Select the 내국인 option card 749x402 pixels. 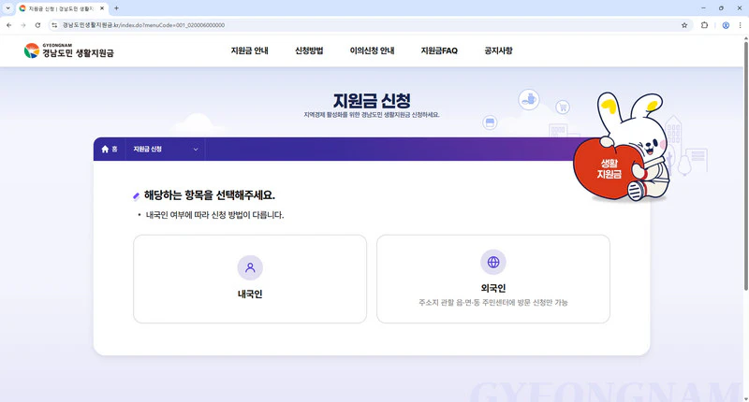250,279
